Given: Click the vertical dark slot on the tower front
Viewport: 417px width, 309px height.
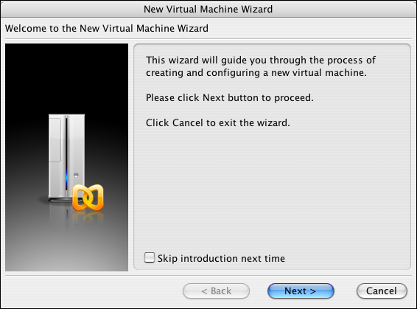Looking at the screenshot, I should click(x=66, y=153).
